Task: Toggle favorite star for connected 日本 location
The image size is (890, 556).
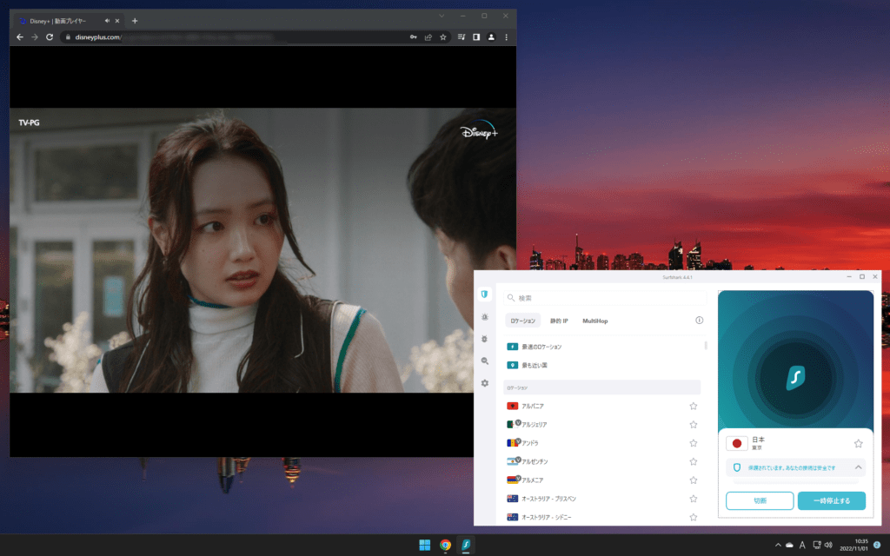Action: 858,444
